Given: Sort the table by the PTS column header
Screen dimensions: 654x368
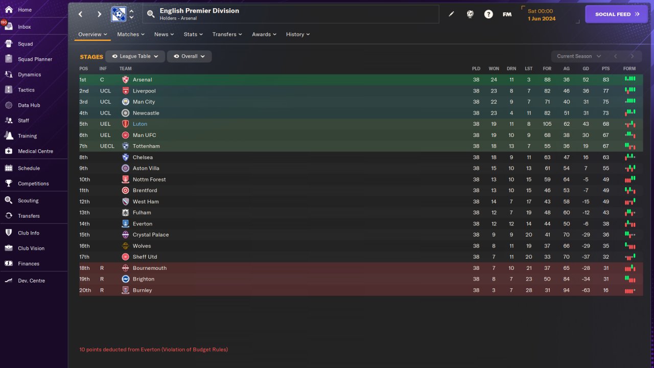Looking at the screenshot, I should tap(605, 68).
